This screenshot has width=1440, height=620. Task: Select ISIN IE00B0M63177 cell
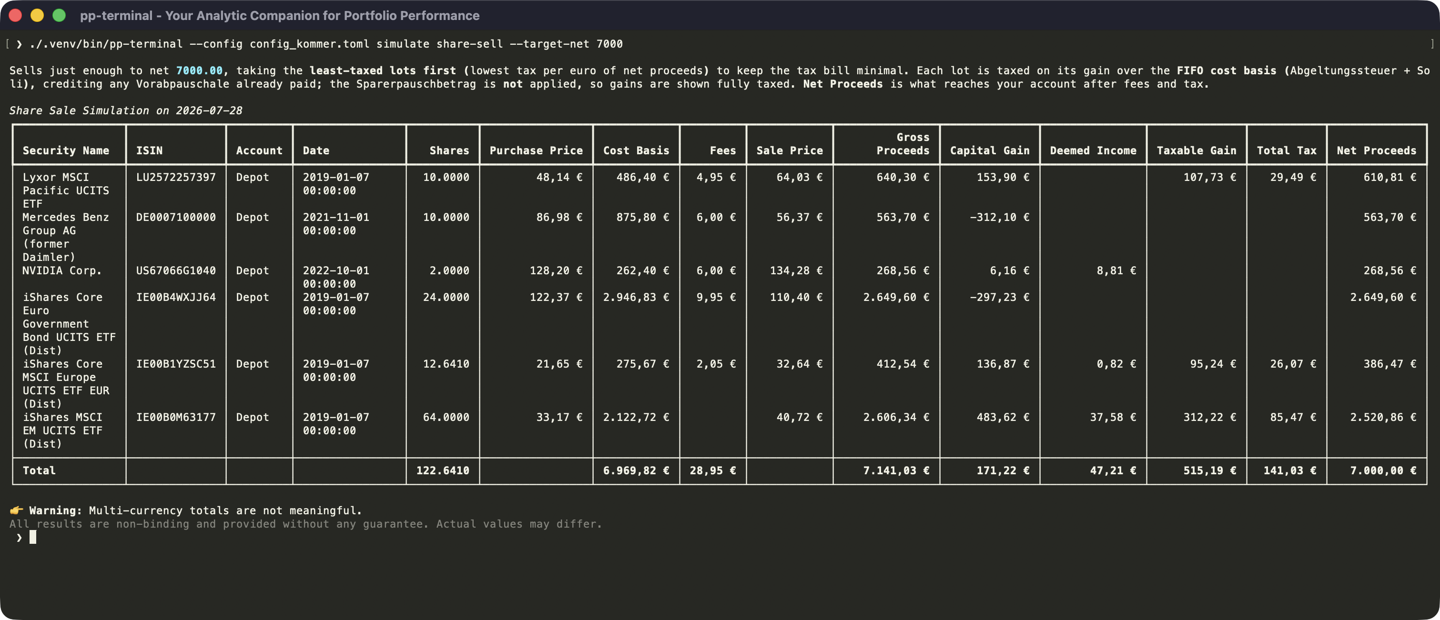click(x=175, y=417)
